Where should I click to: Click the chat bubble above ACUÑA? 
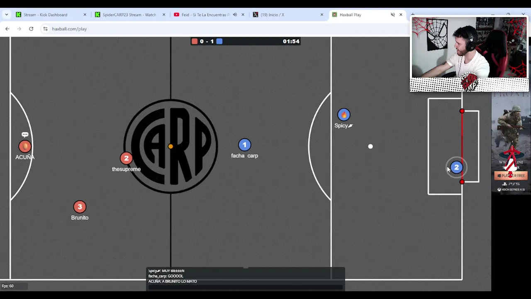click(25, 135)
